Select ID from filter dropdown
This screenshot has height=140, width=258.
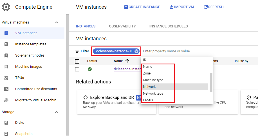[175, 60]
